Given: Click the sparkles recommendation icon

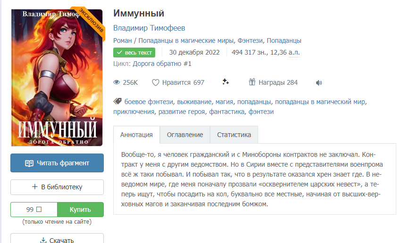Looking at the screenshot, I should tap(226, 82).
